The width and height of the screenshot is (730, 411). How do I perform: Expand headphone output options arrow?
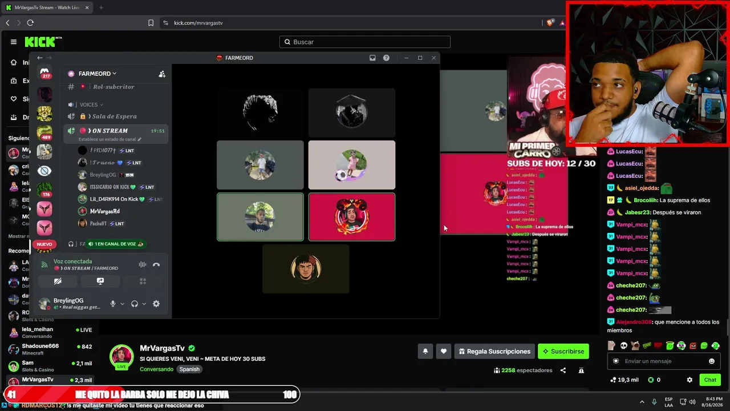[x=144, y=304]
